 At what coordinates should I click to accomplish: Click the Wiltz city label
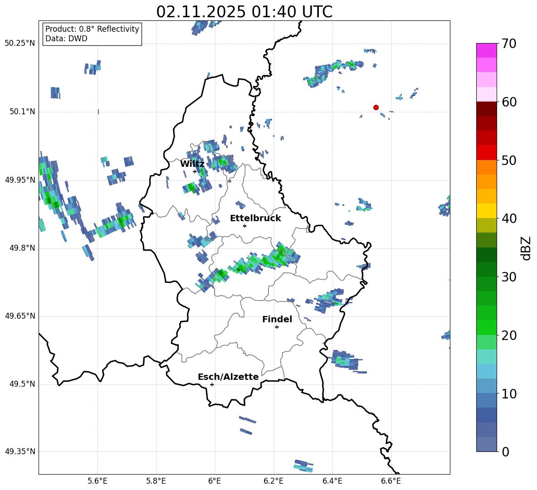[x=192, y=164]
